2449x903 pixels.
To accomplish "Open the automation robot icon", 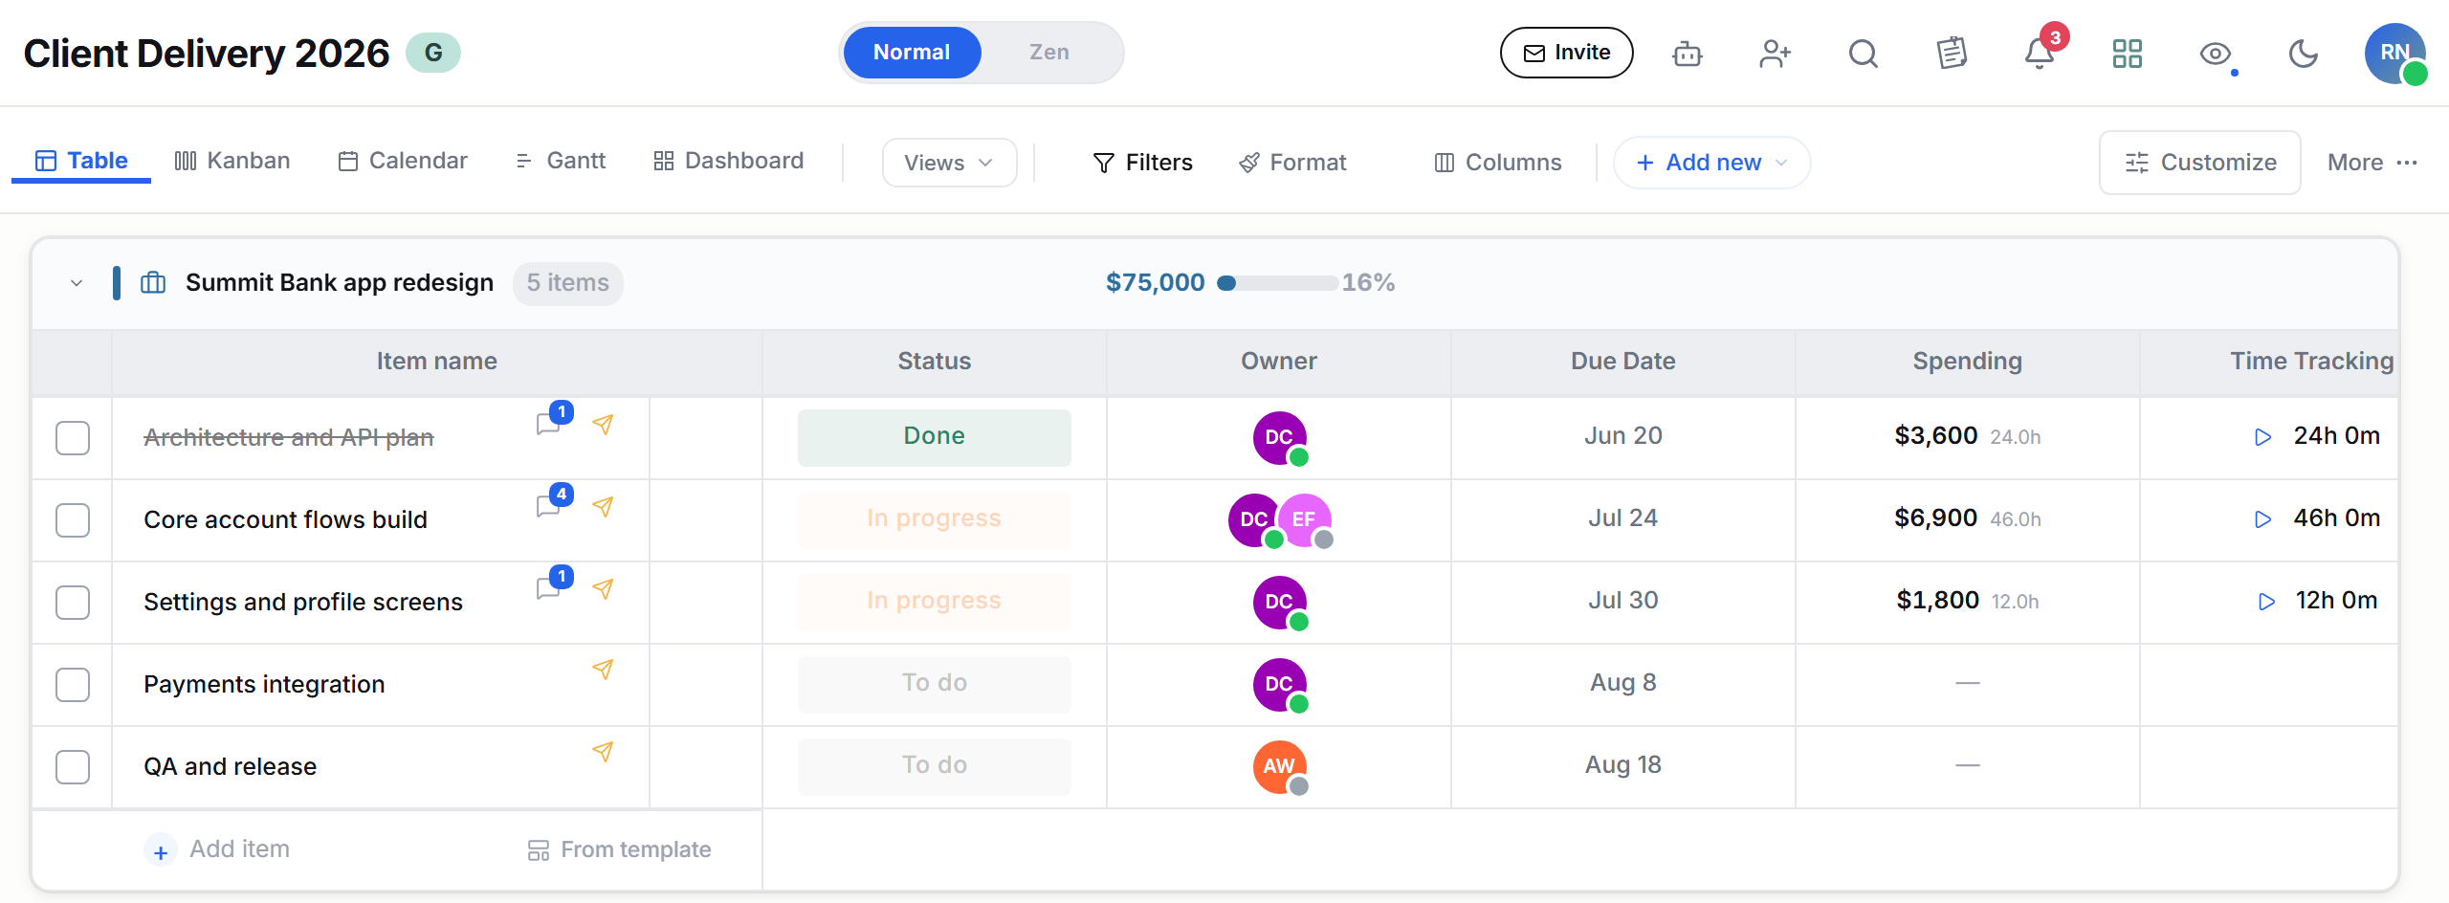I will (1687, 54).
